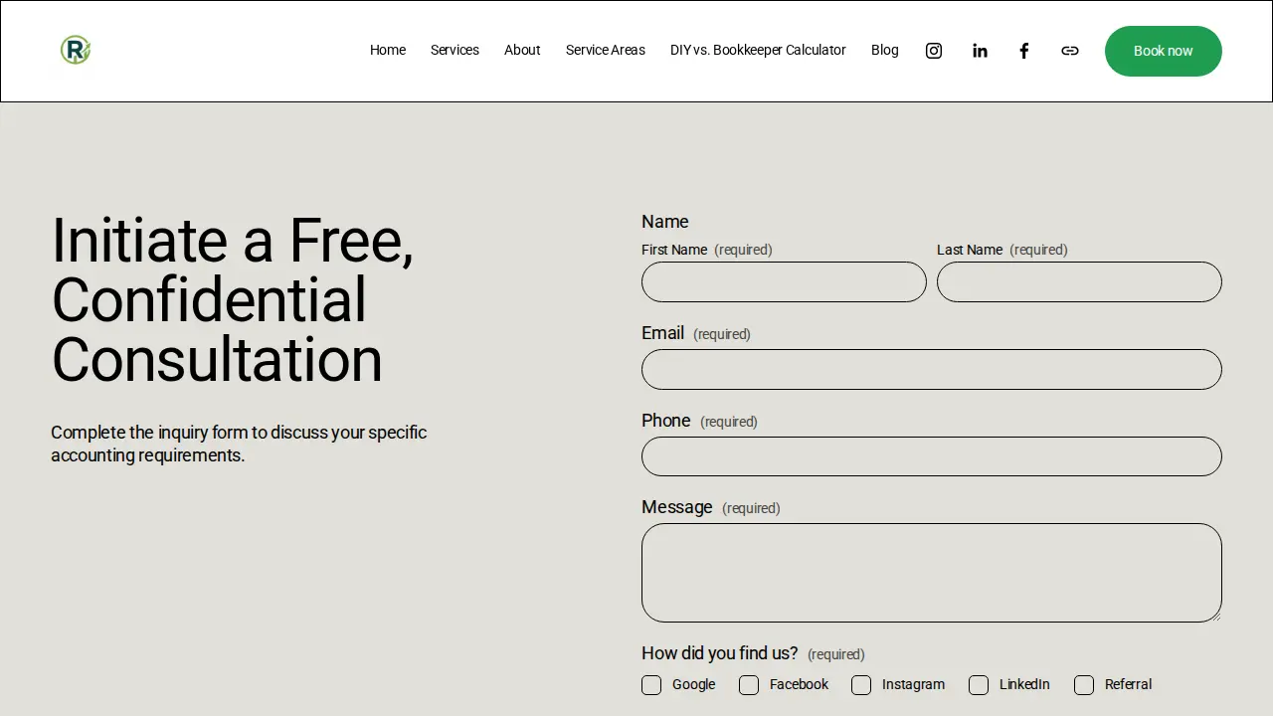Click the heading "Initiate a Free, Confidential Consultation"
The width and height of the screenshot is (1273, 716).
point(233,299)
